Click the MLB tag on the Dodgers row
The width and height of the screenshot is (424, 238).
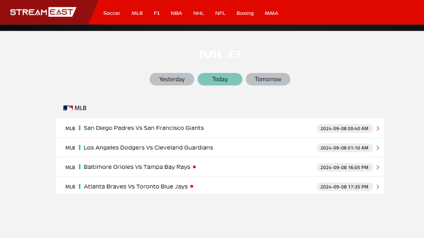(70, 148)
